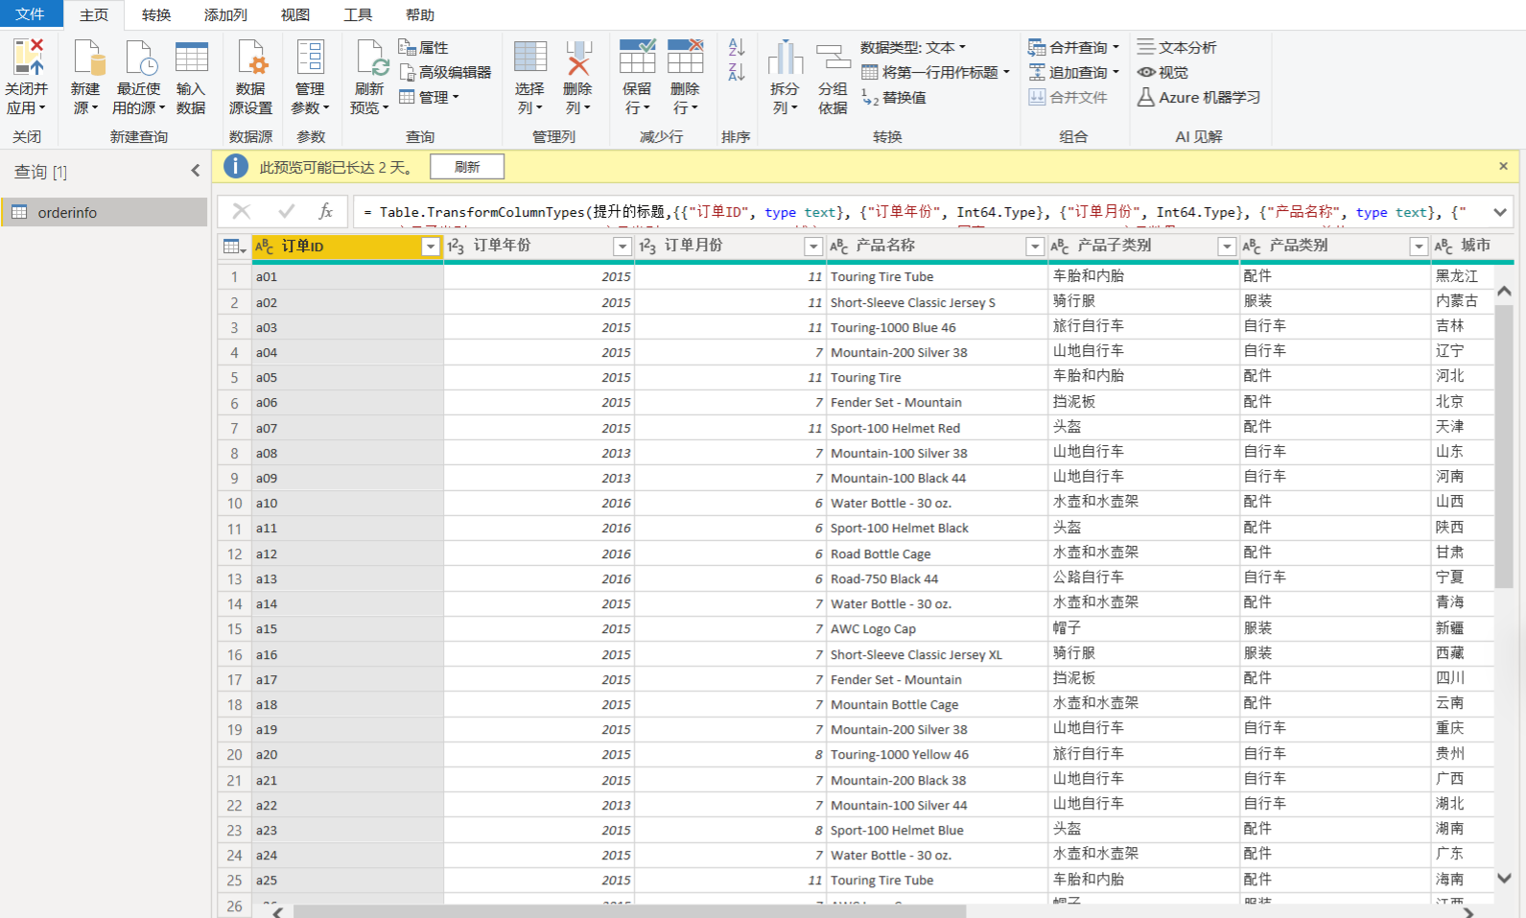Sort descending with the Z-A icon
The image size is (1526, 918).
click(x=737, y=72)
